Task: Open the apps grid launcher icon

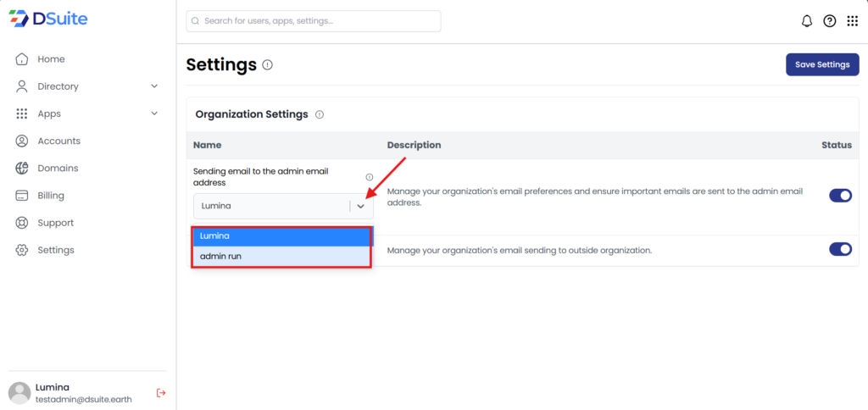Action: tap(852, 21)
